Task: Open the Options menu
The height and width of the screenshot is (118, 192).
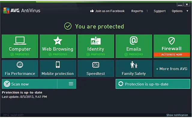Action: 177,11
